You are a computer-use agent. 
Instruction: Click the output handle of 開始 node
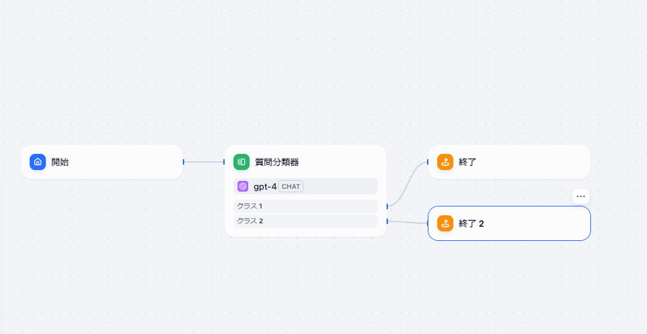[x=184, y=162]
